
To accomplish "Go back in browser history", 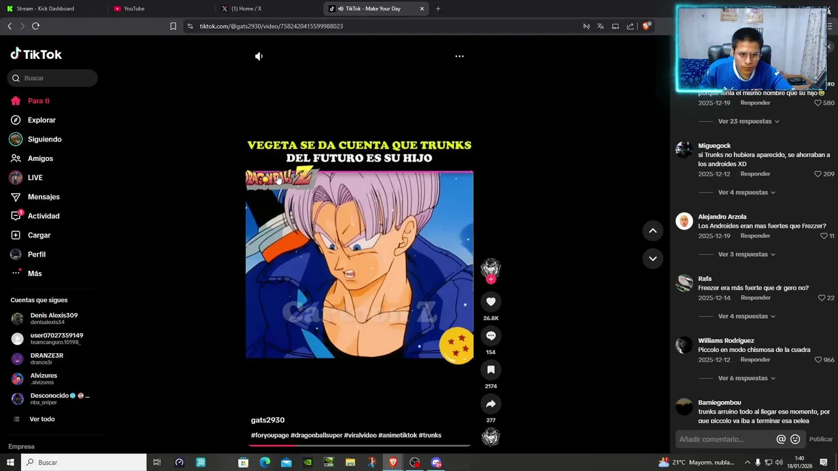I will pos(9,26).
